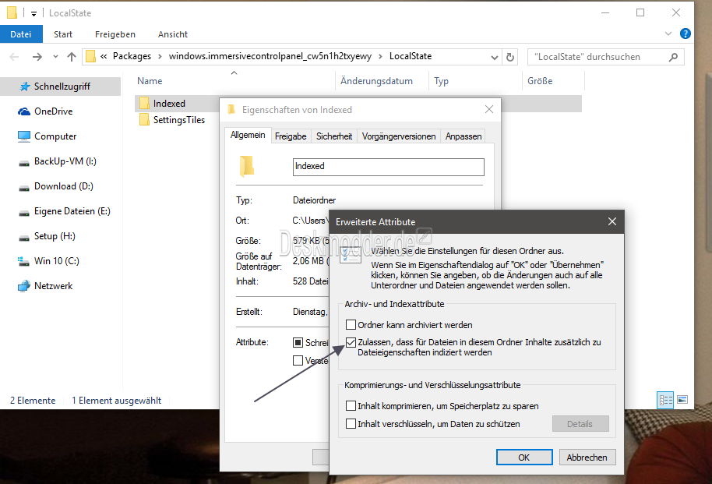Click the Packages breadcrumb segment

[x=132, y=56]
